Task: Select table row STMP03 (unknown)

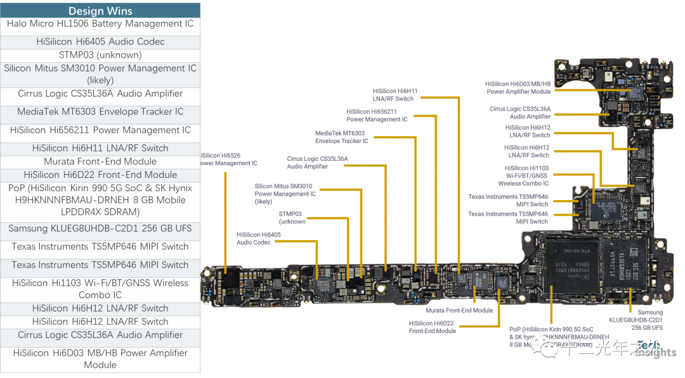Action: [x=100, y=55]
